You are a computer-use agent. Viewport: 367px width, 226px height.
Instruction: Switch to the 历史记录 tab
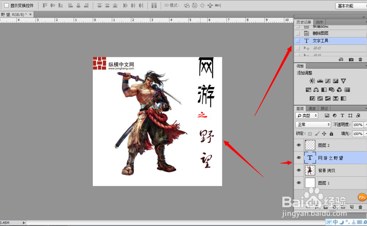304,22
